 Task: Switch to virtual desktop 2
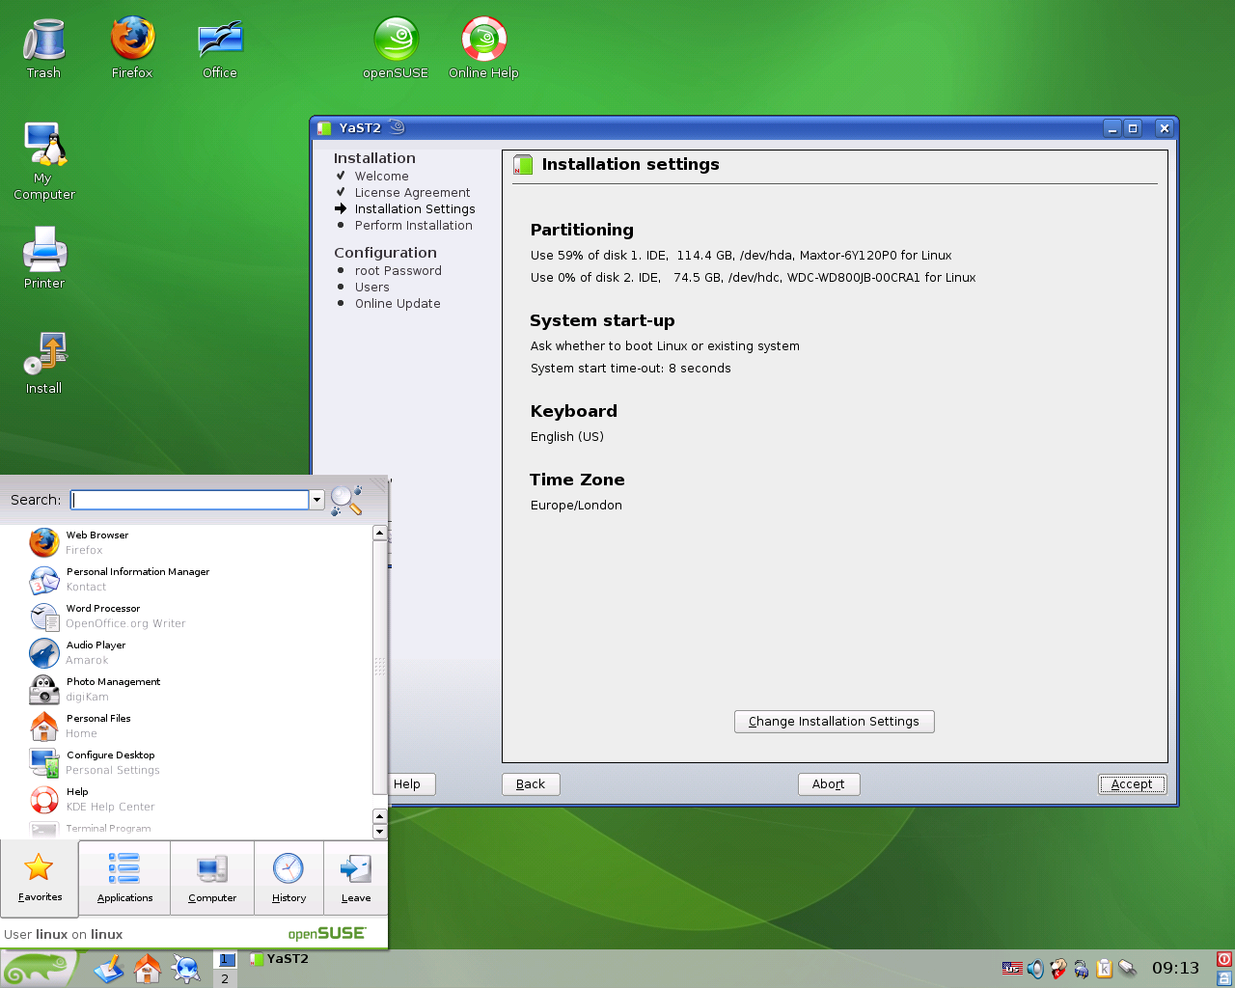click(225, 978)
